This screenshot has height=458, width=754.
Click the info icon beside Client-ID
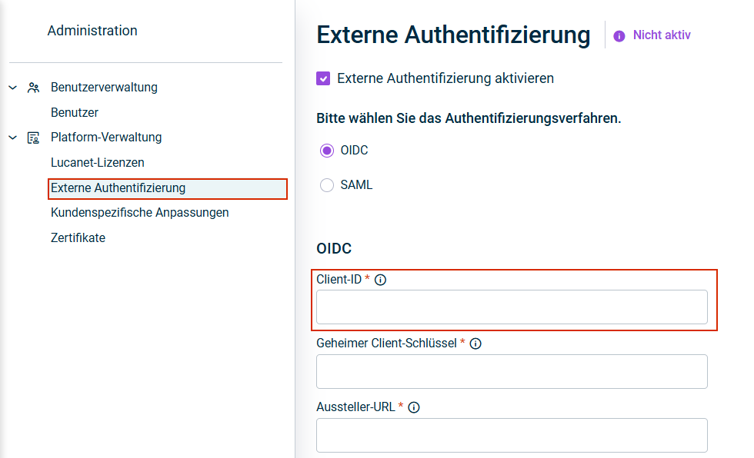pos(380,280)
